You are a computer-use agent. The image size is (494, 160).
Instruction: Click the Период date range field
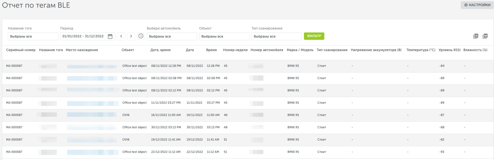83,36
